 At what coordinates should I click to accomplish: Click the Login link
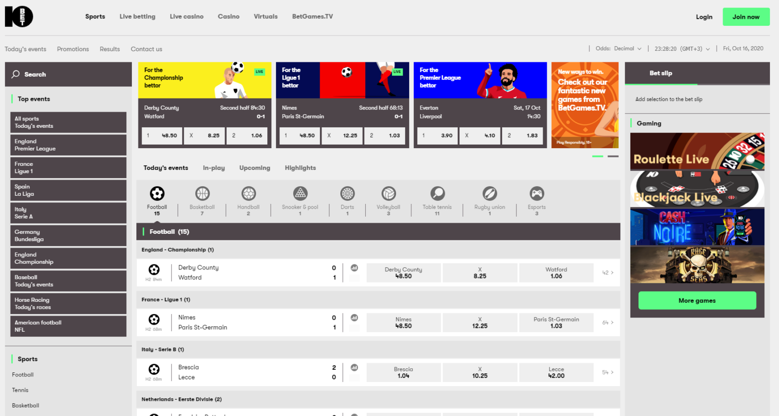(x=704, y=17)
